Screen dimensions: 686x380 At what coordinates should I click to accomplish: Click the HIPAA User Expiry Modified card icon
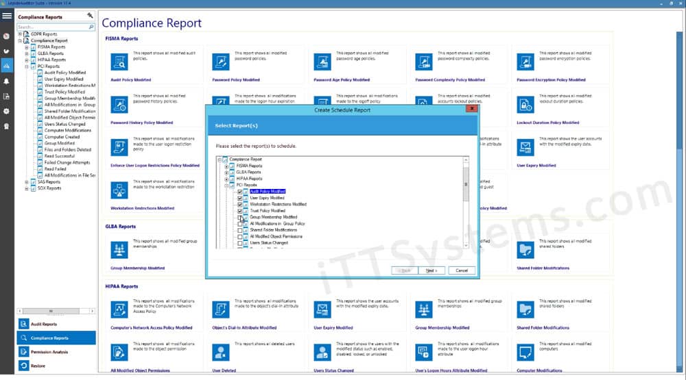(322, 310)
